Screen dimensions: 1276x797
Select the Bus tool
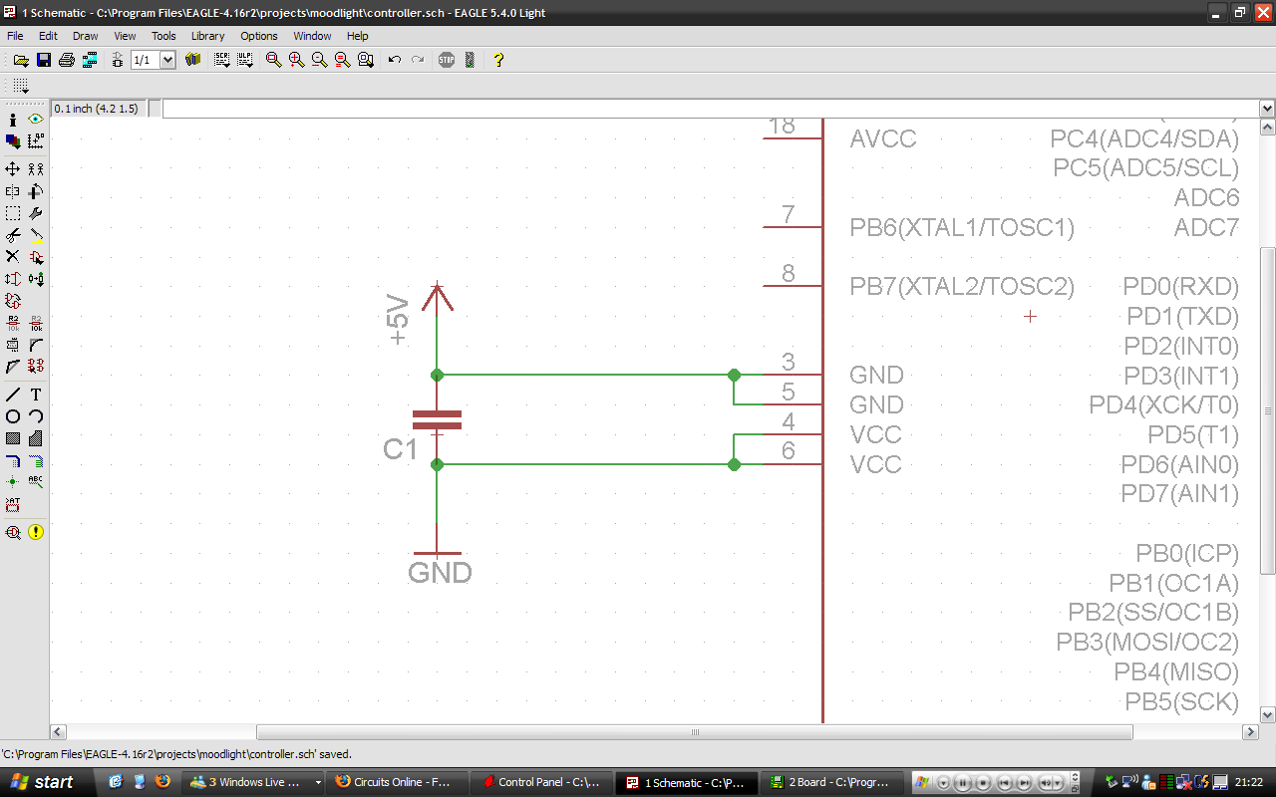click(x=13, y=460)
